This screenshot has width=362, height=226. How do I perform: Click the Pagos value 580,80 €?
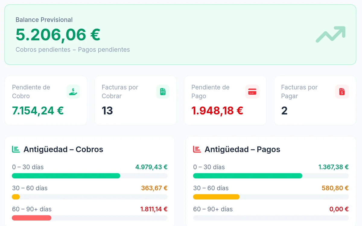pyautogui.click(x=335, y=188)
